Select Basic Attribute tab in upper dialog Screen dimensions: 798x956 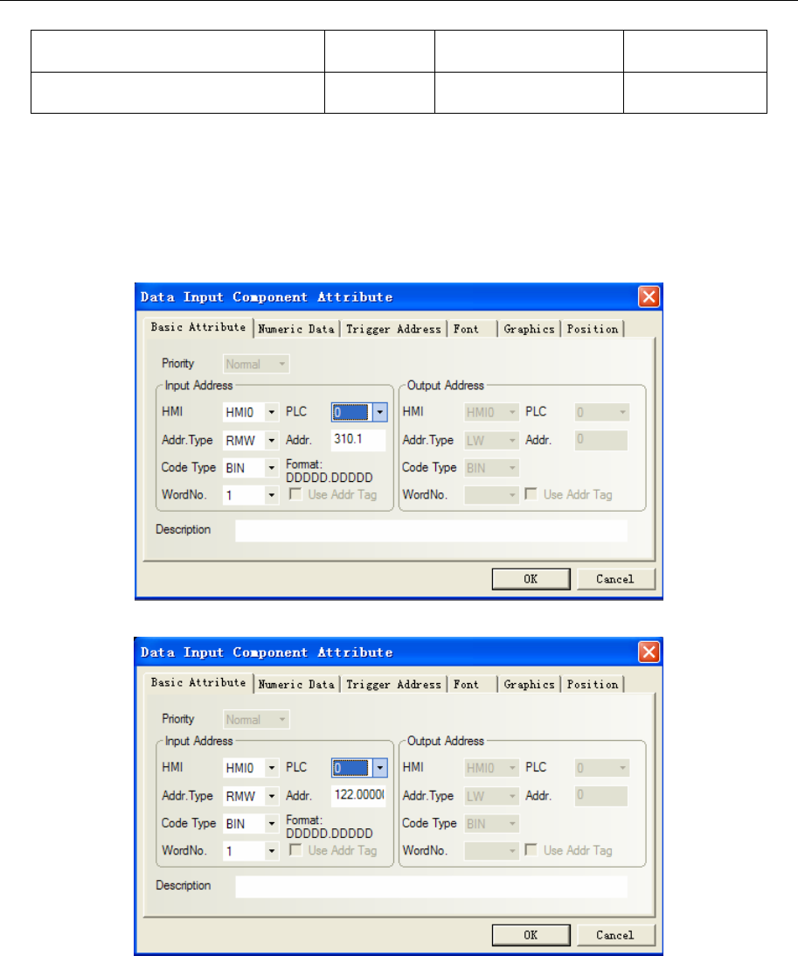(198, 327)
